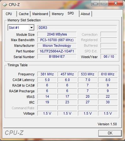Click the tRAS value 22
The image size is (125, 141).
[x=108, y=96]
